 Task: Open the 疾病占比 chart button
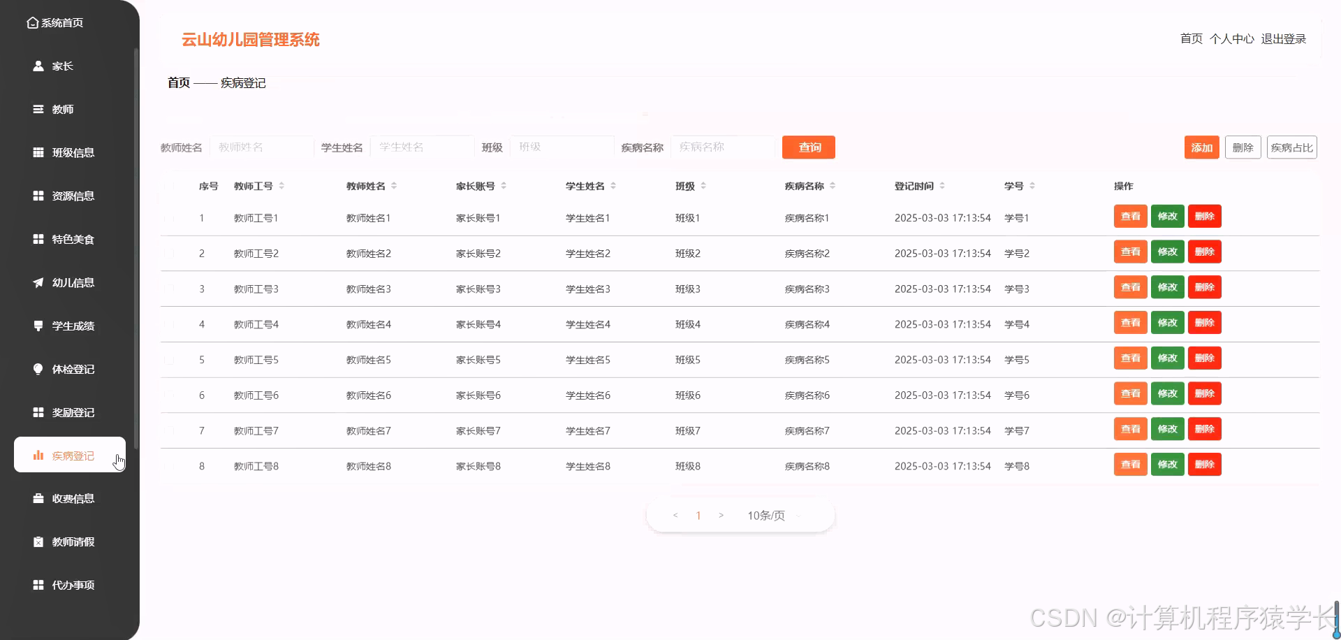pos(1292,147)
